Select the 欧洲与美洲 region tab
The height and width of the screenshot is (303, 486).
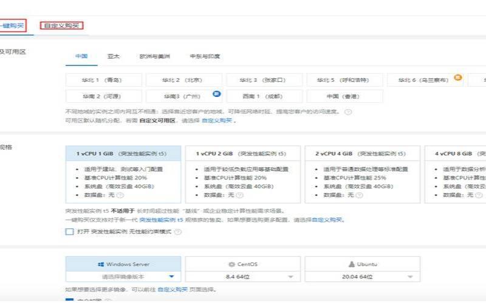click(155, 56)
